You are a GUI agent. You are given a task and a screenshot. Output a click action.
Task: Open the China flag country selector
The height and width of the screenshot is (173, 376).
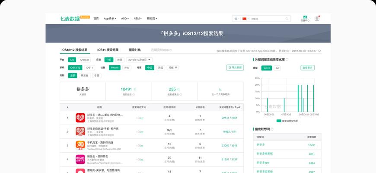click(244, 19)
